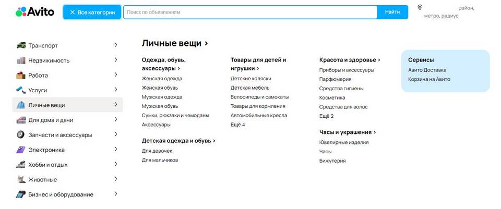Open Авито Доставка service link

427,70
